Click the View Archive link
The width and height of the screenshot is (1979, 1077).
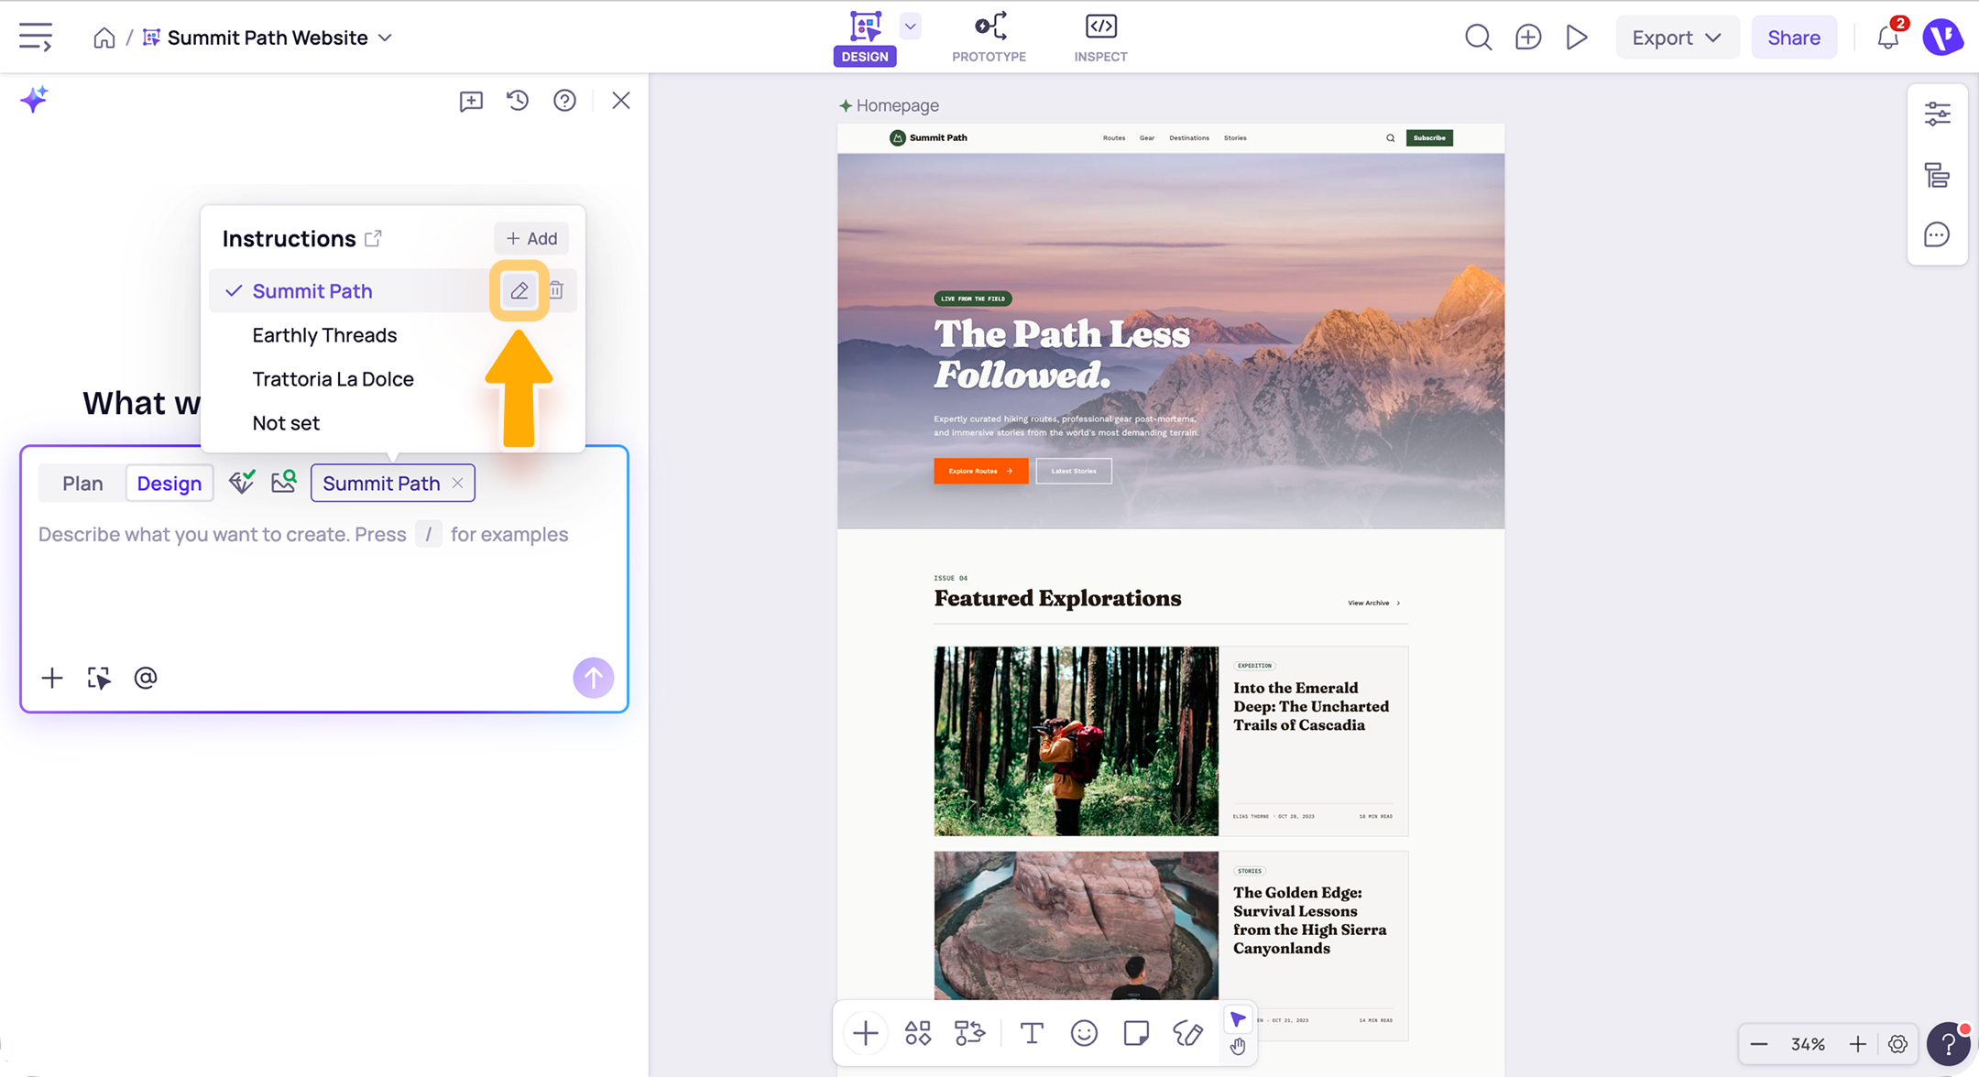tap(1373, 603)
